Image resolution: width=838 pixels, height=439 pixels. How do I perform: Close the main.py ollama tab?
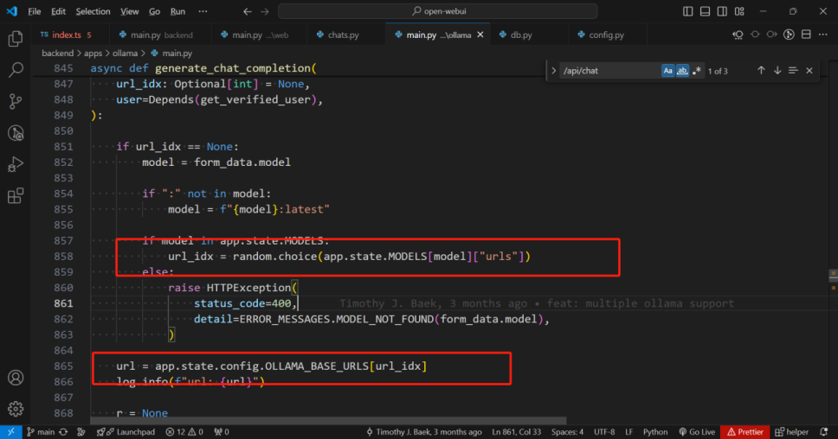480,35
